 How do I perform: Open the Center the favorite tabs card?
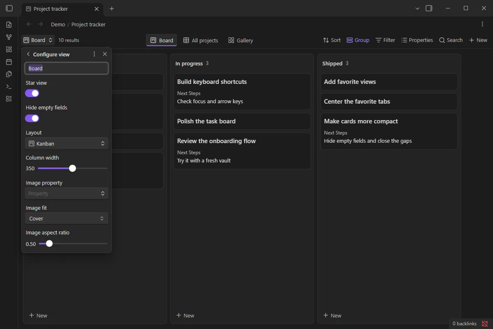pos(389,102)
